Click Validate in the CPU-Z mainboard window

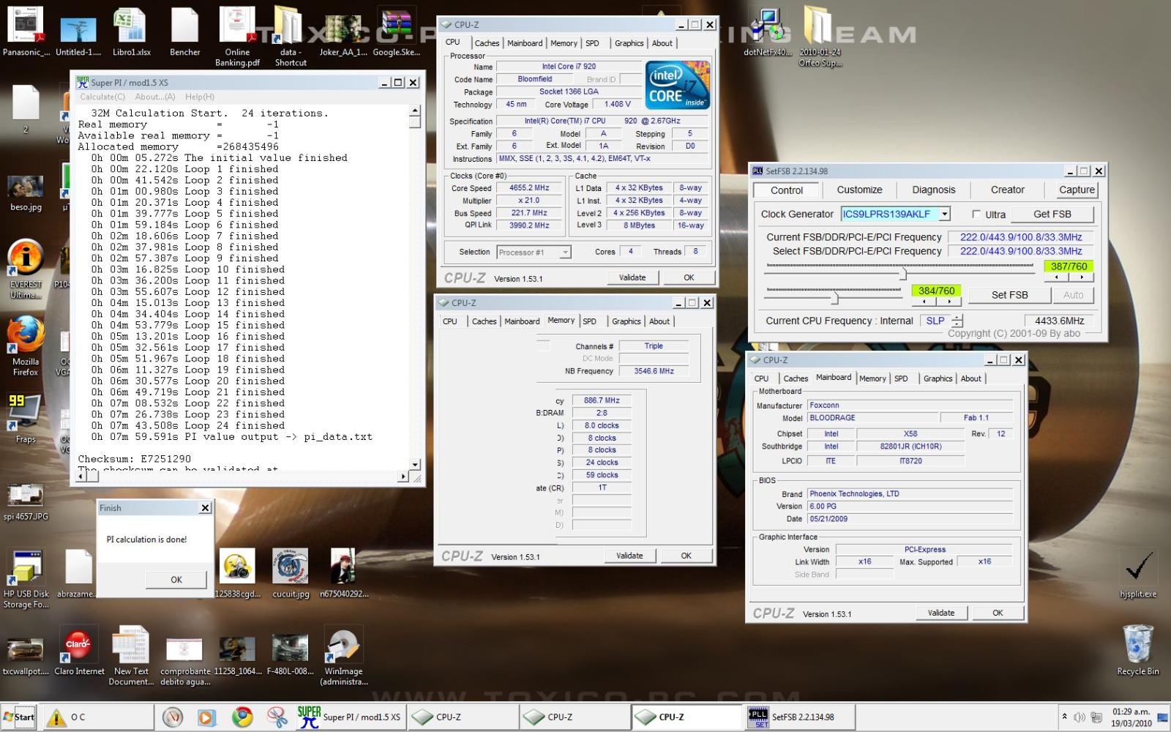pyautogui.click(x=941, y=613)
